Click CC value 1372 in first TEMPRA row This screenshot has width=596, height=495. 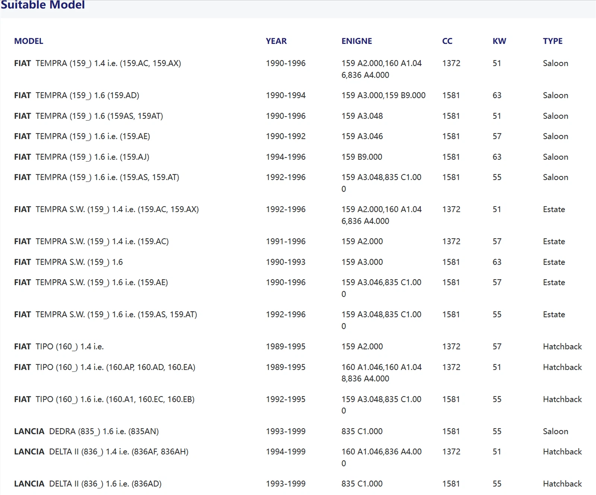click(x=451, y=63)
